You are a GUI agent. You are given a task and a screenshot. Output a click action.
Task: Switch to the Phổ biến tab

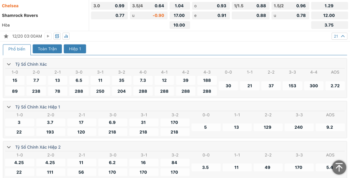click(x=17, y=49)
